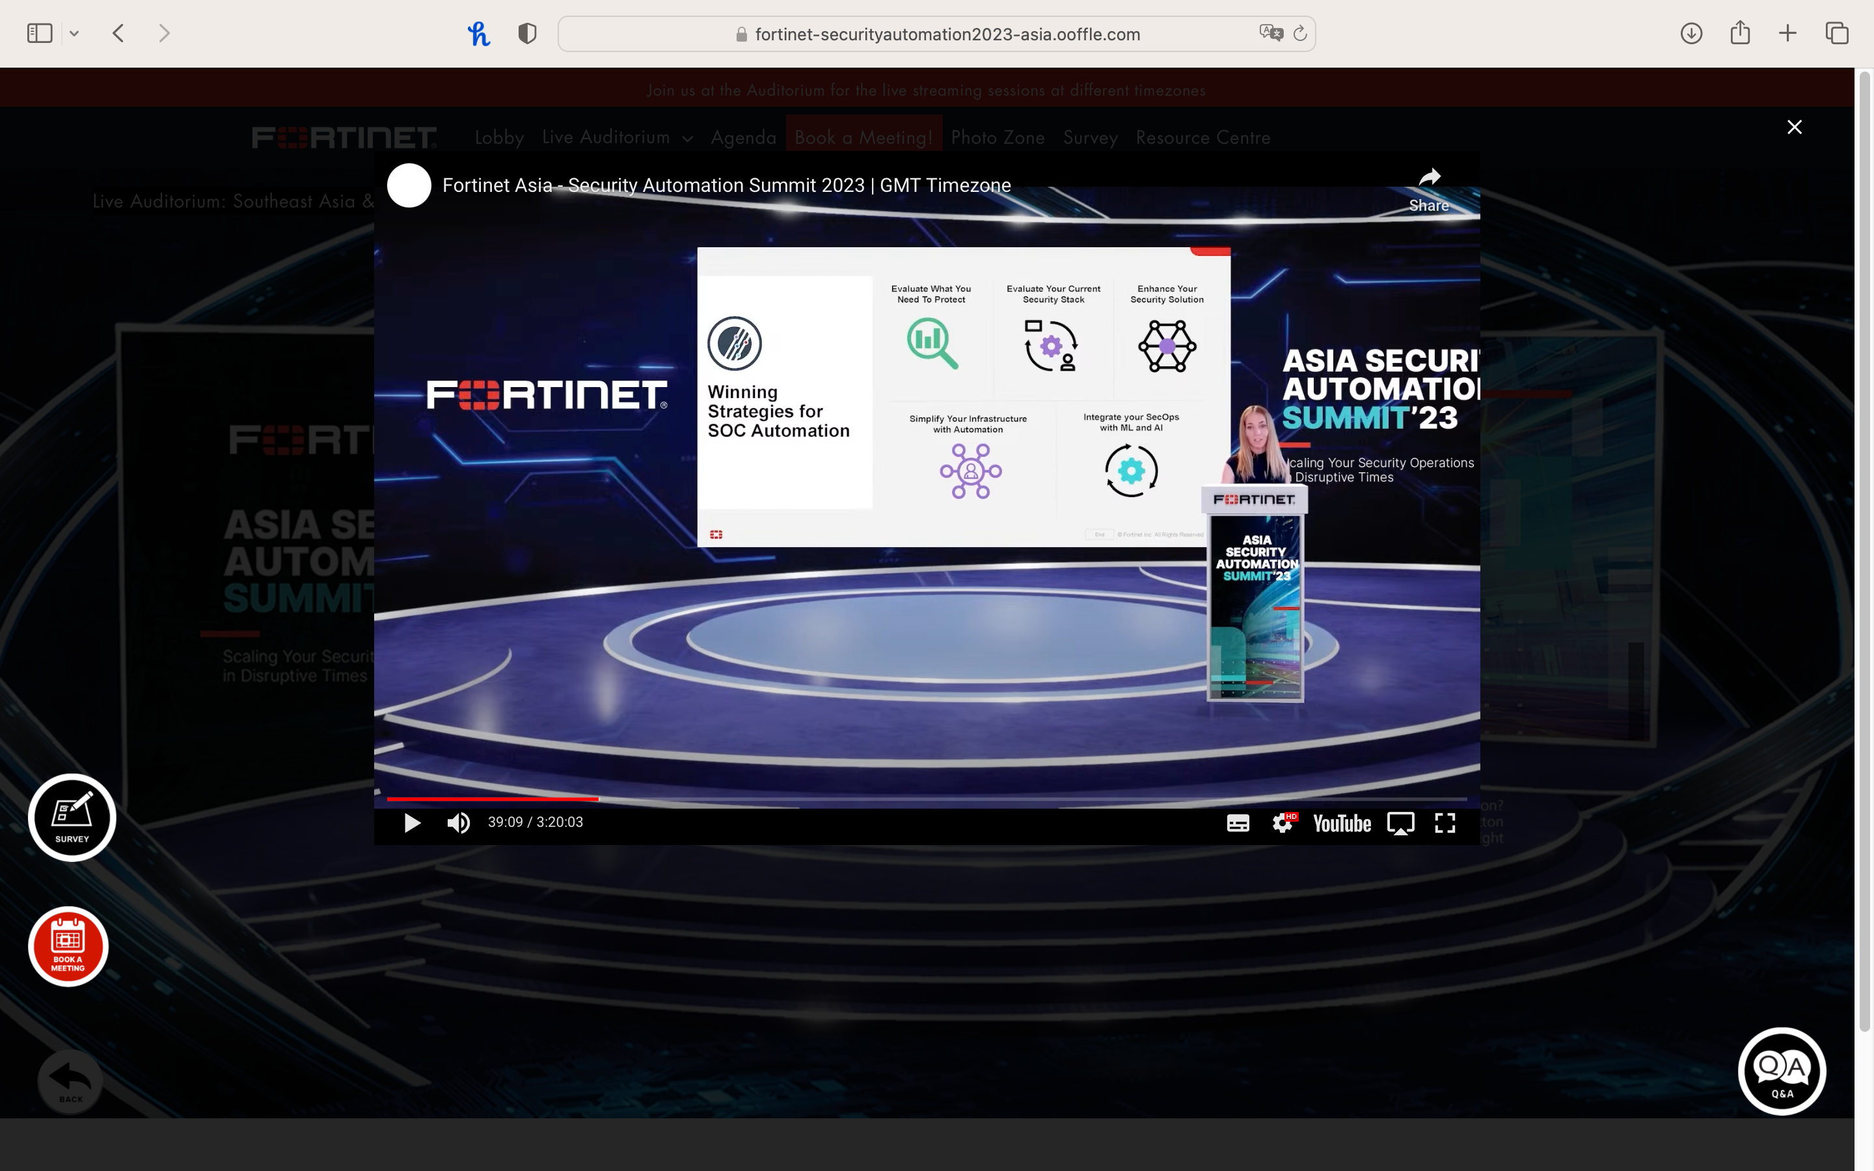Open the video title link
This screenshot has height=1171, width=1874.
pos(726,185)
